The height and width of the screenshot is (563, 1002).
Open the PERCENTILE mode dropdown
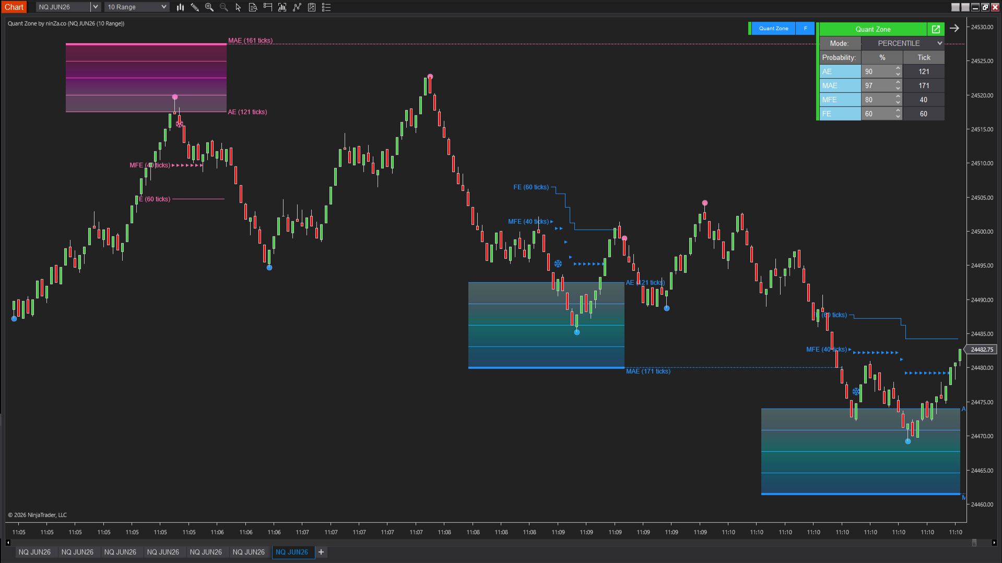coord(902,43)
